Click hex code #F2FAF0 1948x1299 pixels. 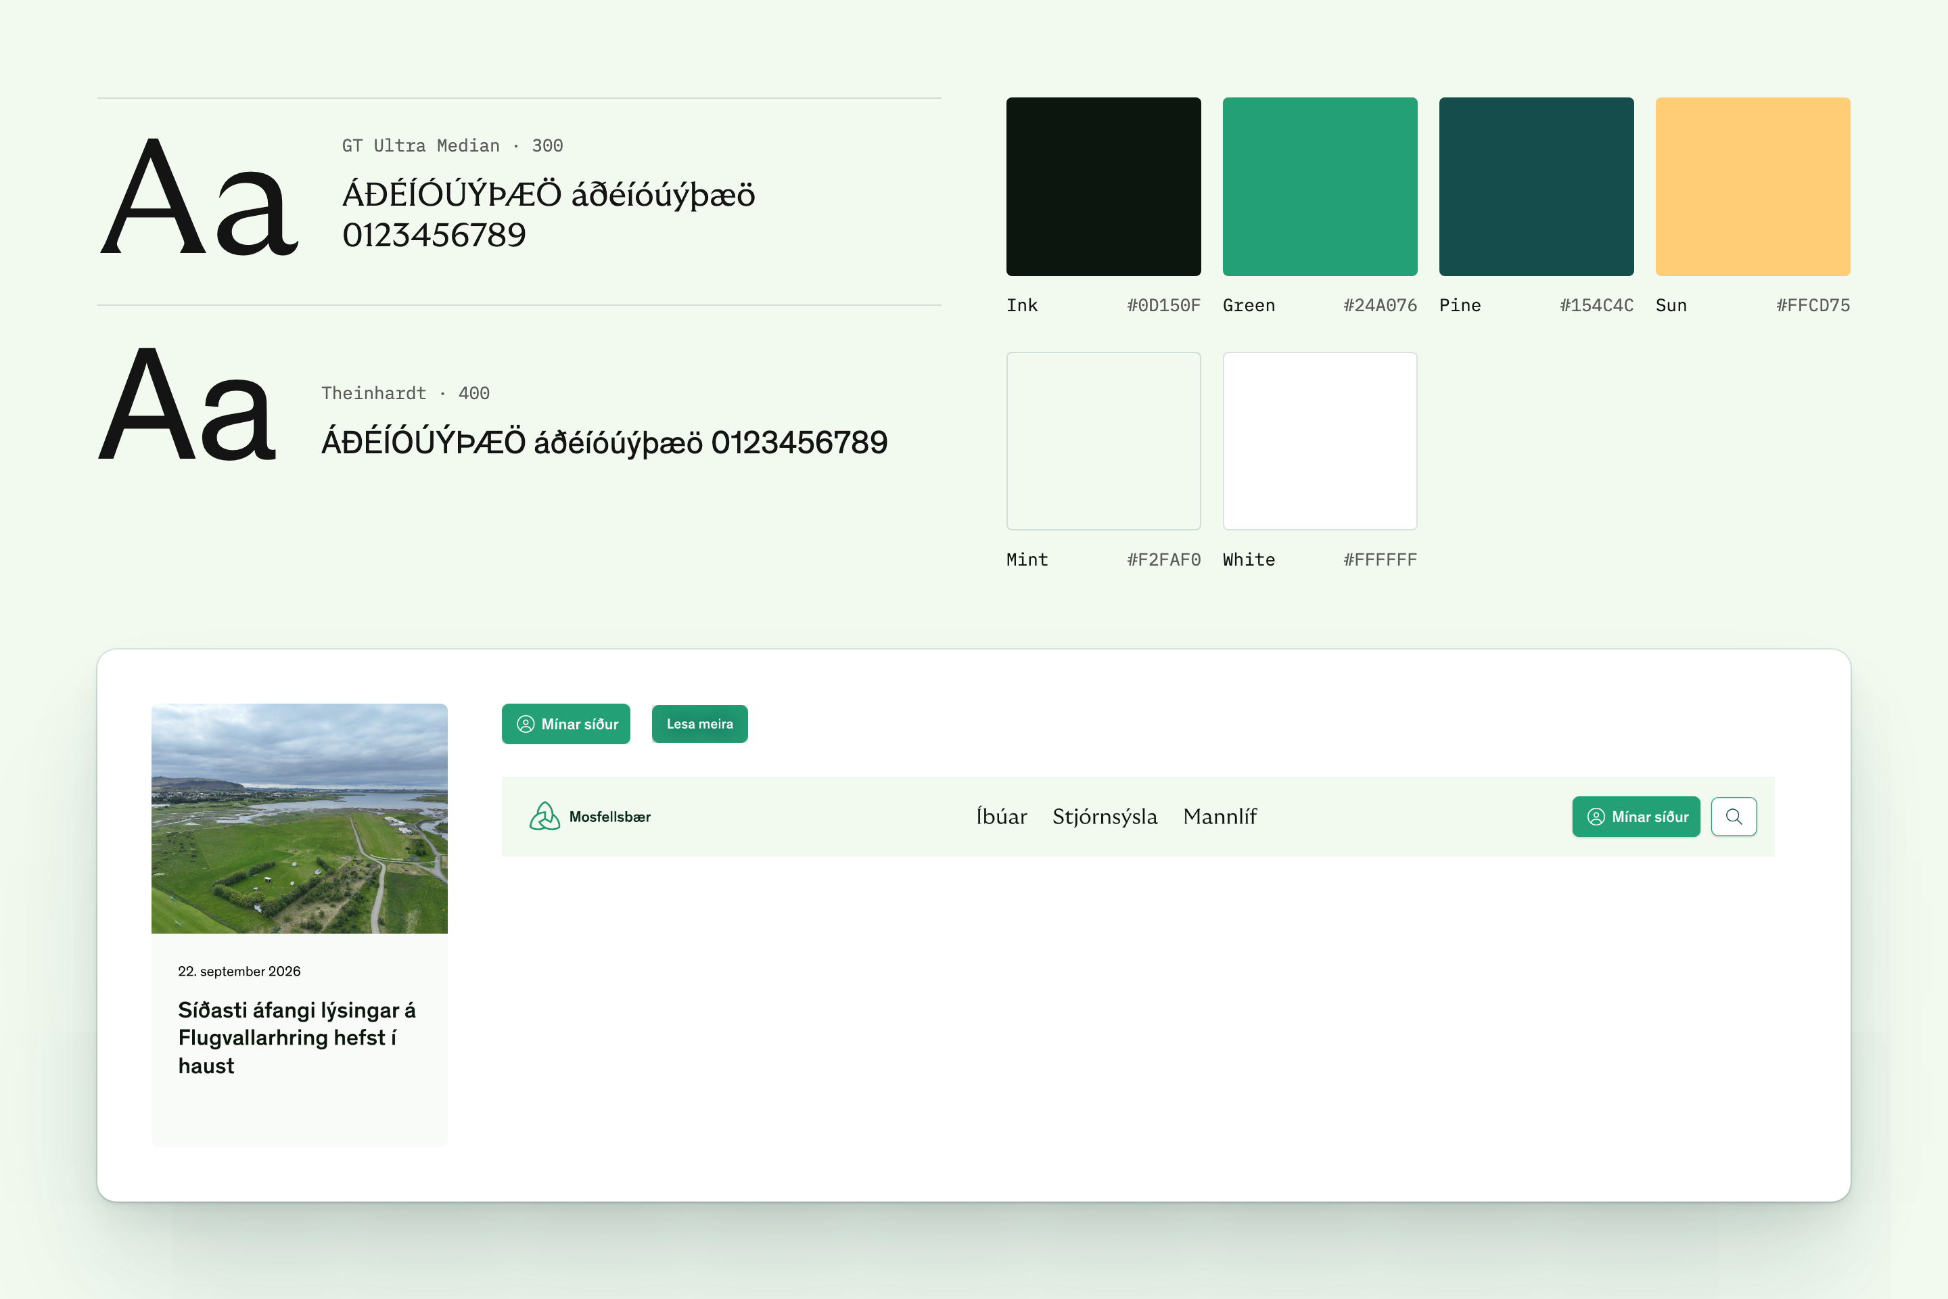point(1163,560)
